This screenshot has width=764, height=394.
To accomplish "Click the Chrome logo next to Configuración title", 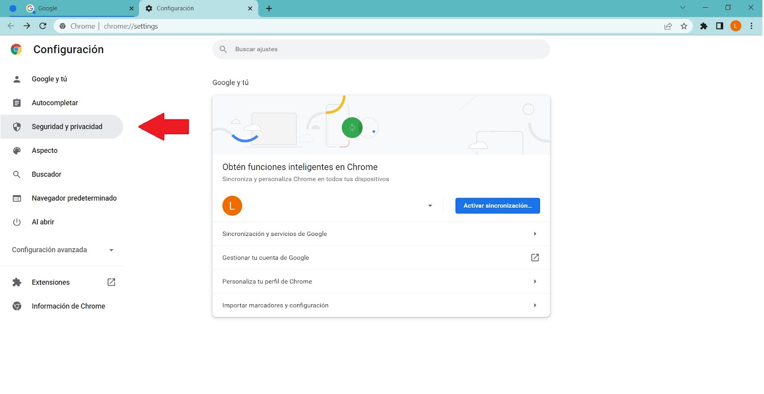I will click(x=16, y=49).
